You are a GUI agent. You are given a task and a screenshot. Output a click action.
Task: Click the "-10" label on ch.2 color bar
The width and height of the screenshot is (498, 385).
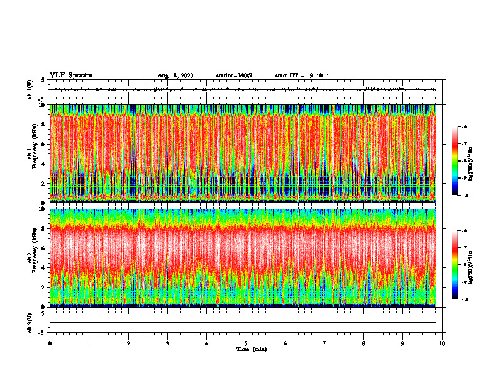[x=465, y=299]
